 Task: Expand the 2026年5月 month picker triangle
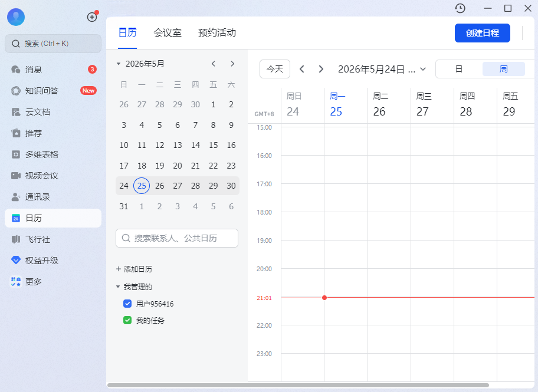119,64
